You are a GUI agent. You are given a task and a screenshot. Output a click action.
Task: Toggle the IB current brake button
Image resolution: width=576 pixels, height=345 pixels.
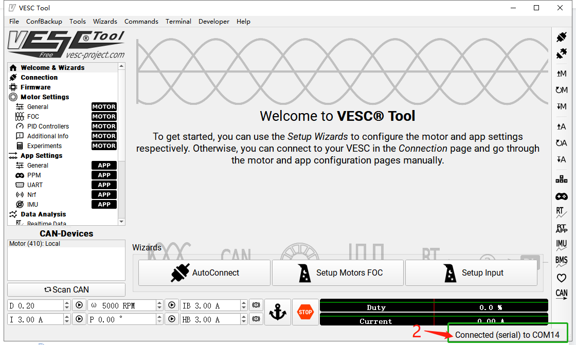click(x=256, y=304)
